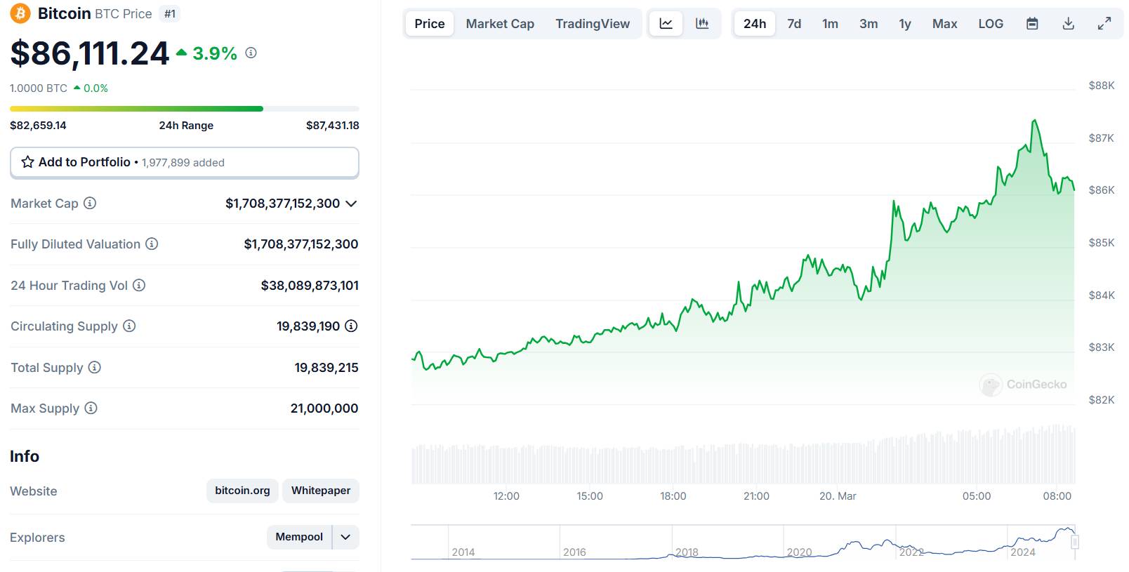1129x572 pixels.
Task: Expand chart to fullscreen icon
Action: pos(1104,24)
